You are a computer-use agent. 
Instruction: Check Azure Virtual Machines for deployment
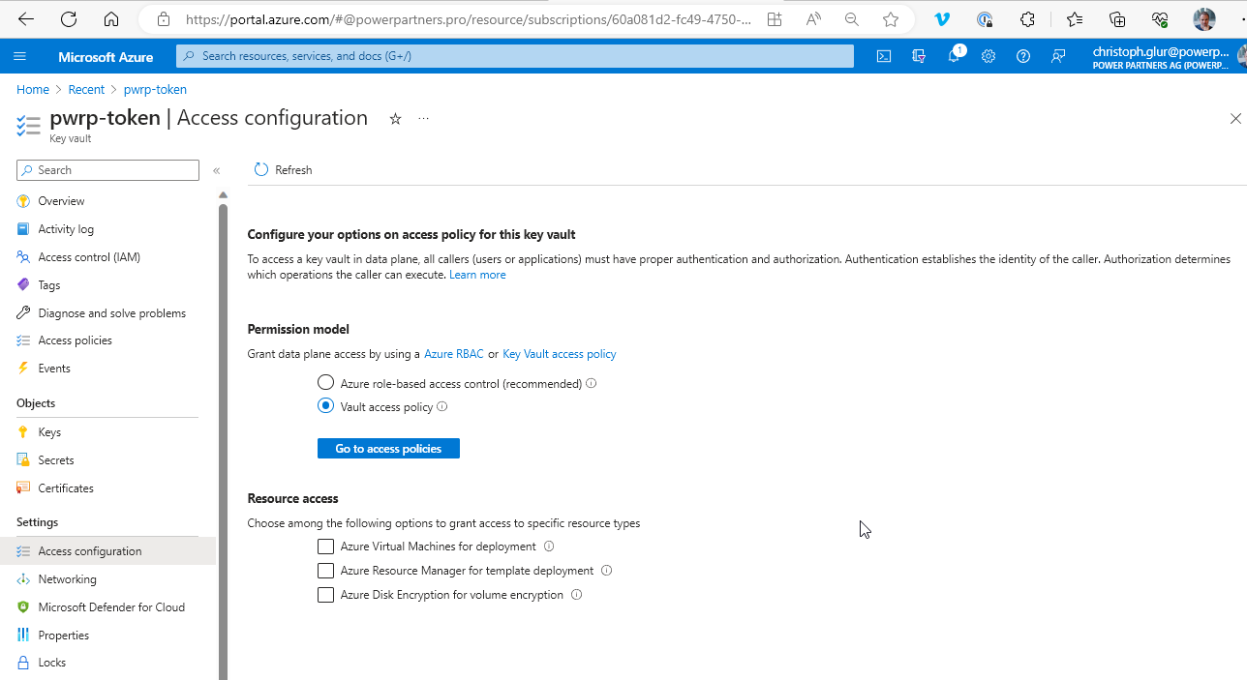click(325, 547)
